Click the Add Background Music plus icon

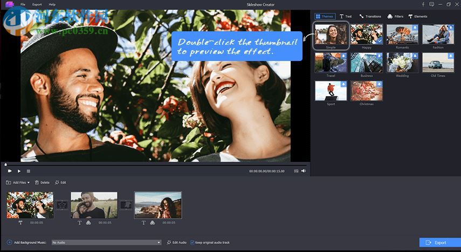[x=9, y=243]
